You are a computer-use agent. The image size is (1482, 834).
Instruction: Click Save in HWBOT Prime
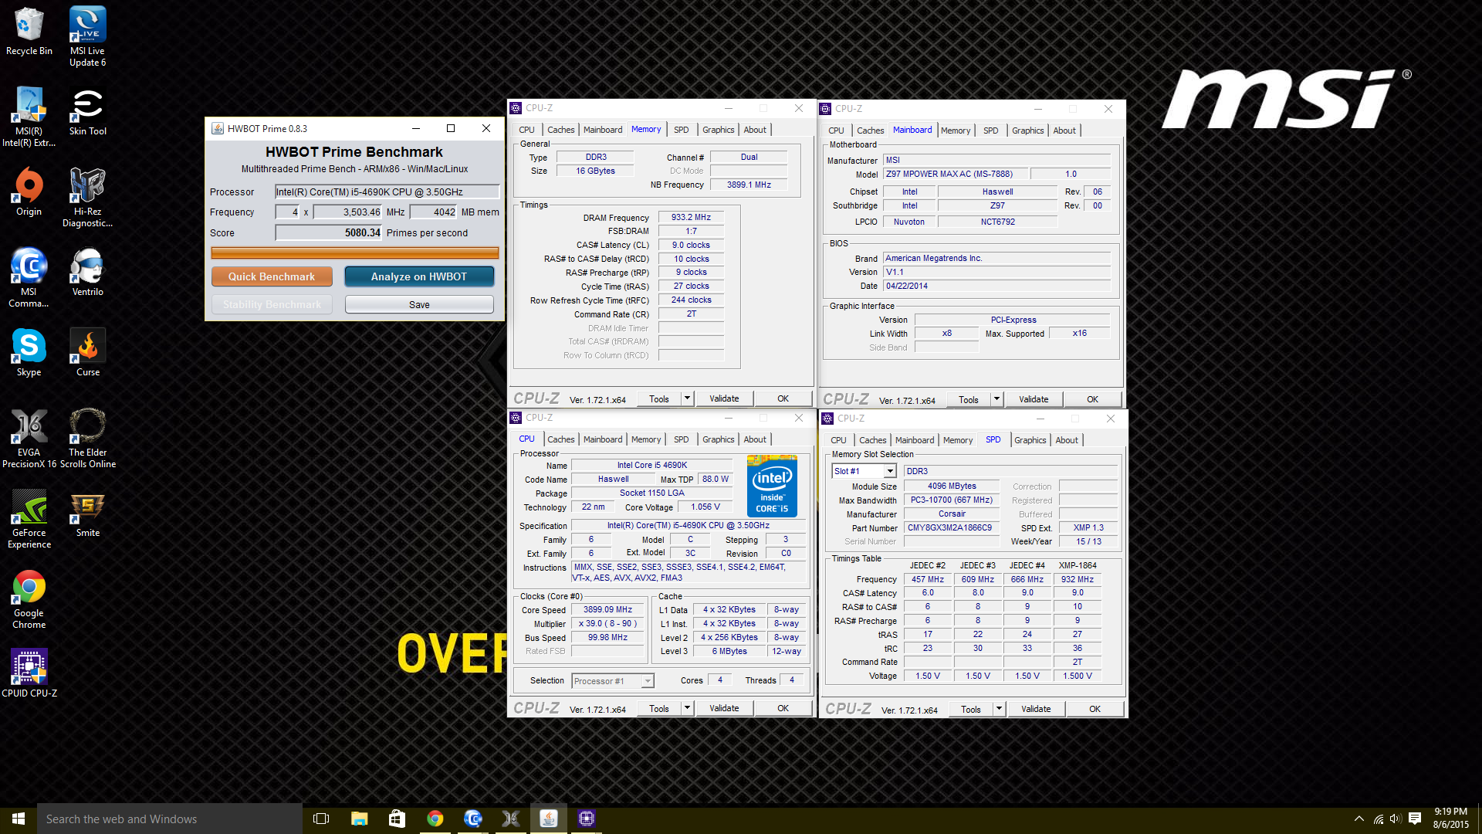click(419, 304)
